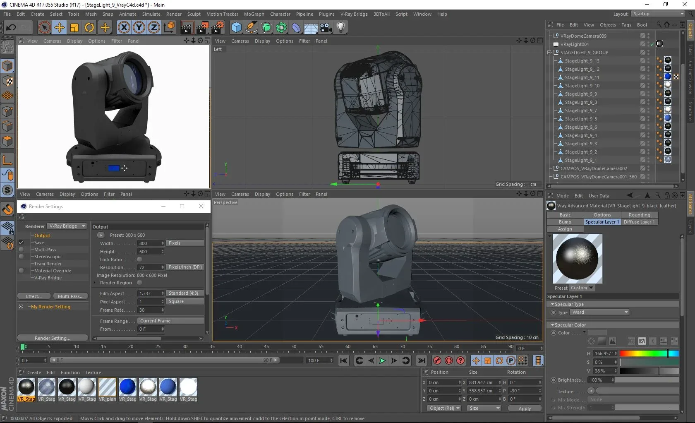This screenshot has height=423, width=695.
Task: Open the Simulate menu
Action: click(151, 14)
